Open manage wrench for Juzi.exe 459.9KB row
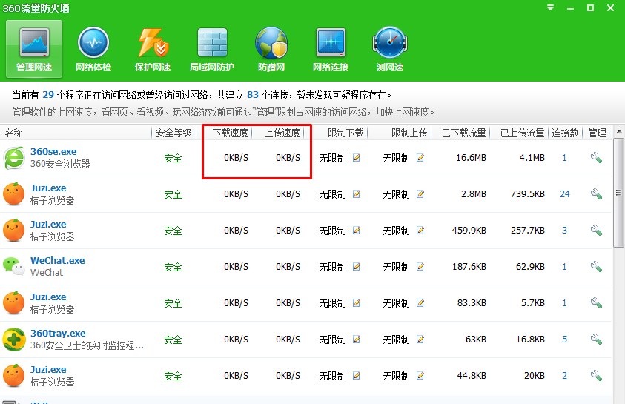This screenshot has width=625, height=404. point(596,231)
